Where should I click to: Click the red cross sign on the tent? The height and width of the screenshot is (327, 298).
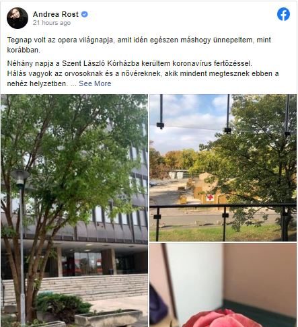[x=210, y=197]
